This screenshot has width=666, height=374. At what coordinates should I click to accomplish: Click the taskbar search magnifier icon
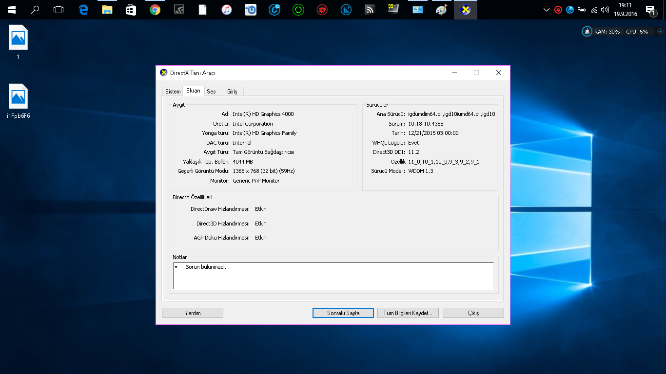(35, 10)
